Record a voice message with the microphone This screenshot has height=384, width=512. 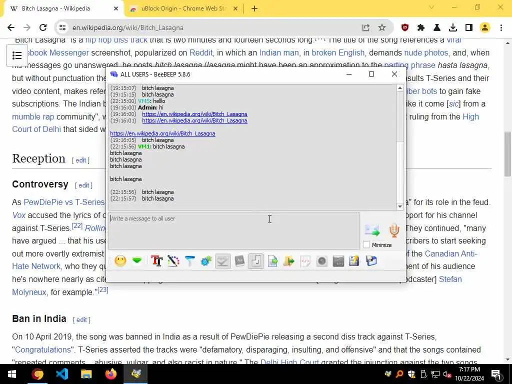(x=394, y=230)
